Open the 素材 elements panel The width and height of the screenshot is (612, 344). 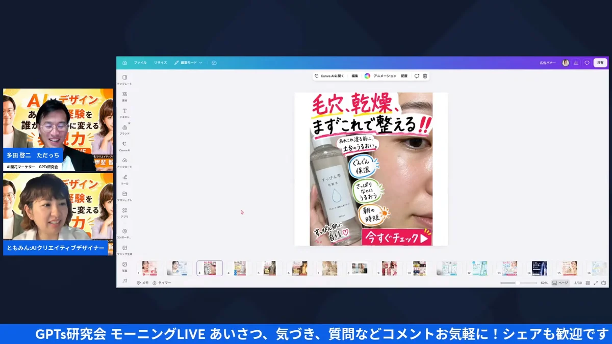point(124,96)
